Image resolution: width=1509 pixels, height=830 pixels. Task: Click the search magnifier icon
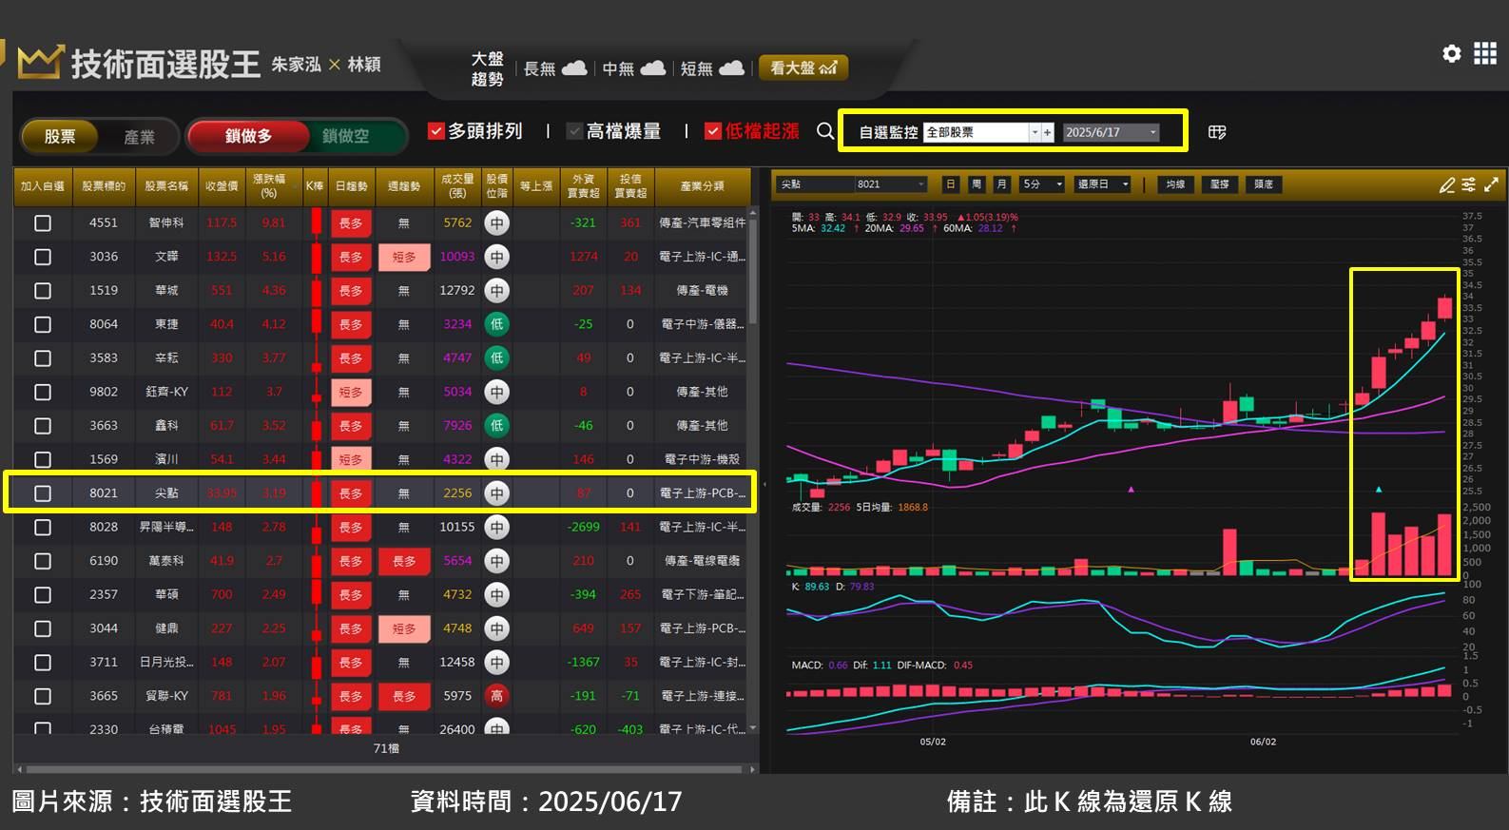pos(825,131)
